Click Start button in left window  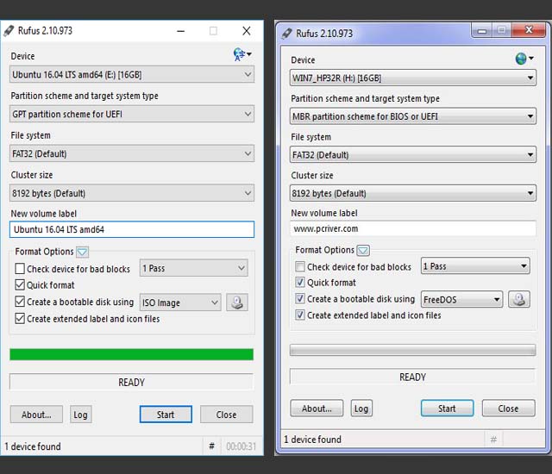166,415
